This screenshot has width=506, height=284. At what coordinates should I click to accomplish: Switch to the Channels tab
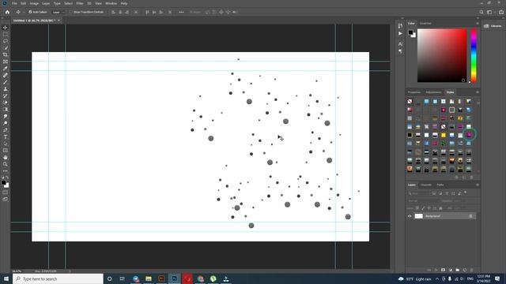point(426,185)
